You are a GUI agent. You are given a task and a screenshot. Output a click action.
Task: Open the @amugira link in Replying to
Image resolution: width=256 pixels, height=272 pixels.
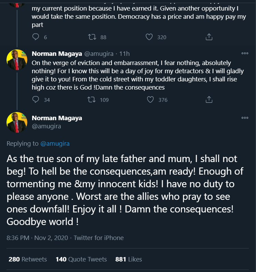pyautogui.click(x=55, y=144)
